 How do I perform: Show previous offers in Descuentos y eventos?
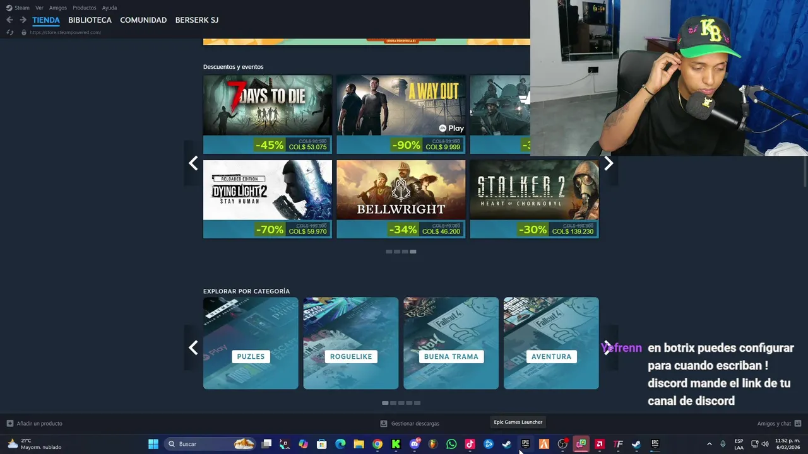pyautogui.click(x=193, y=163)
